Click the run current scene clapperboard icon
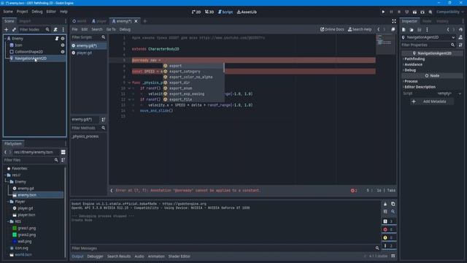This screenshot has width=467, height=263. click(x=414, y=12)
